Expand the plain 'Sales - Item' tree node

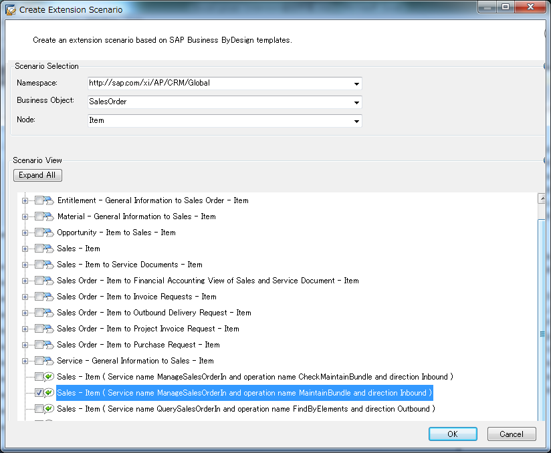[x=25, y=249]
